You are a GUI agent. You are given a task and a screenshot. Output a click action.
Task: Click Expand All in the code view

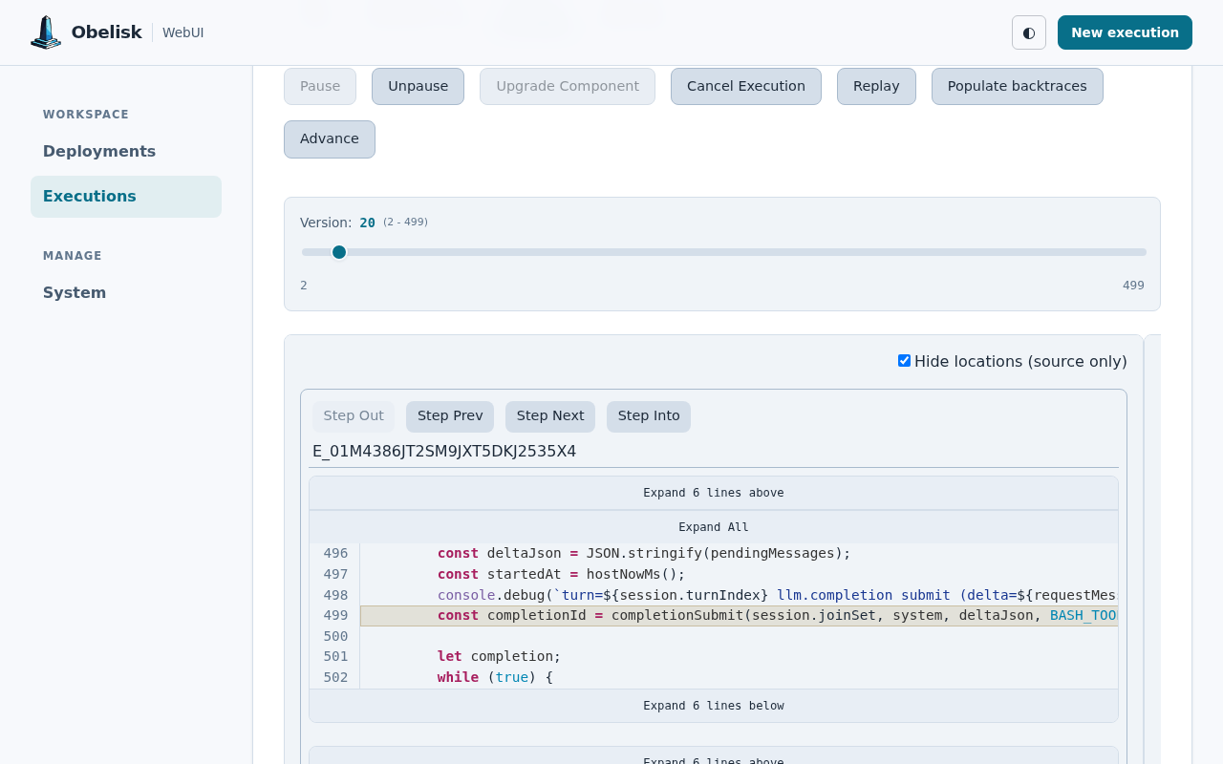coord(714,527)
